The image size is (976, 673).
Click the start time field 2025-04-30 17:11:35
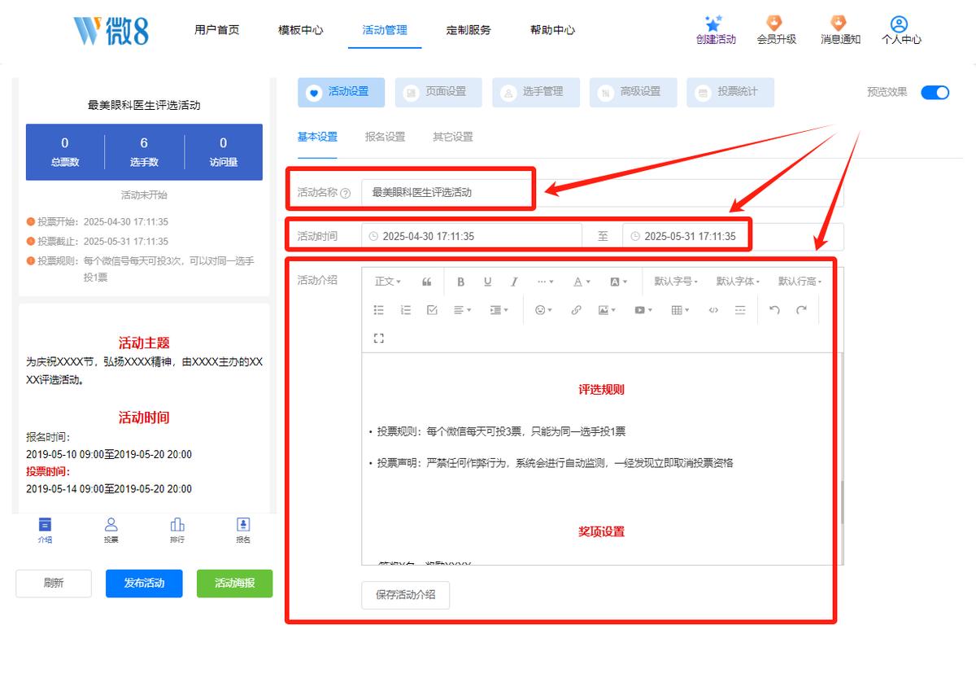pyautogui.click(x=472, y=237)
